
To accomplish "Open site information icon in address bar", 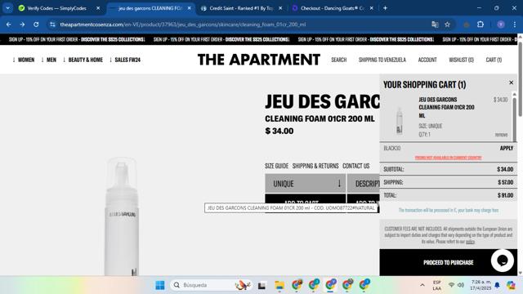I will pyautogui.click(x=52, y=24).
